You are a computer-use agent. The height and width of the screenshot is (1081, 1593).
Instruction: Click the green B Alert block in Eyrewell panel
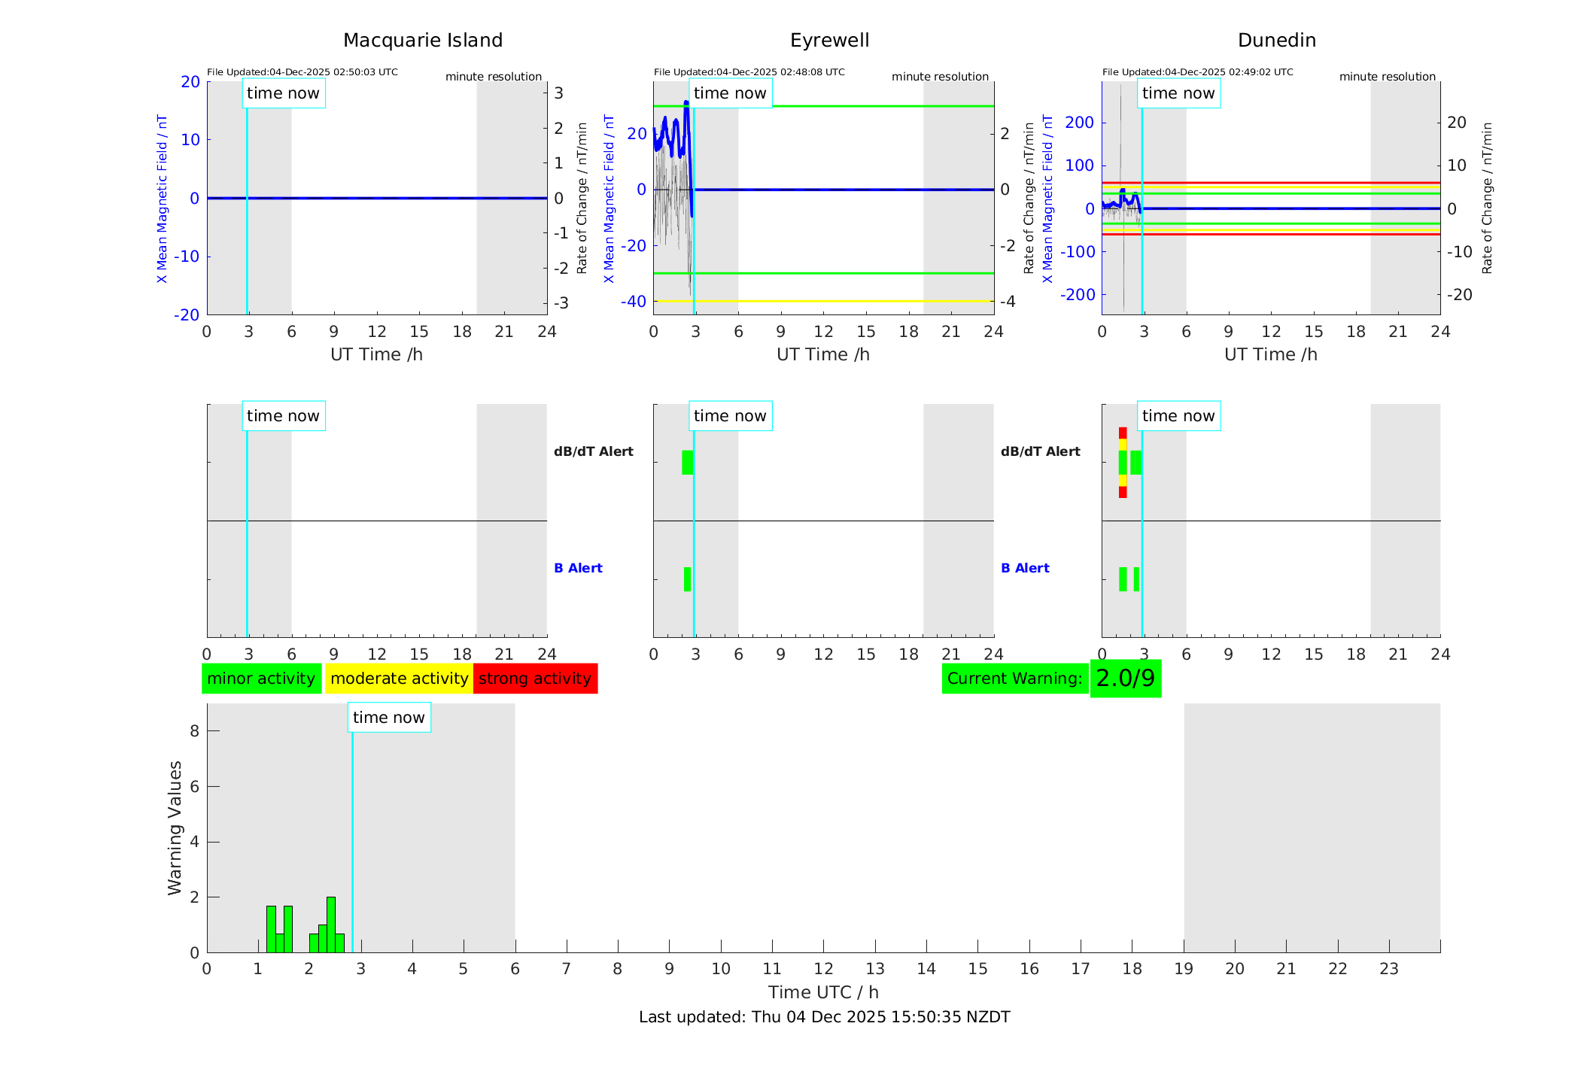click(x=687, y=579)
